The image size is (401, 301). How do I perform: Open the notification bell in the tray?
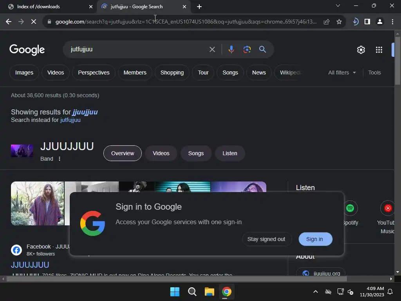tap(390, 292)
